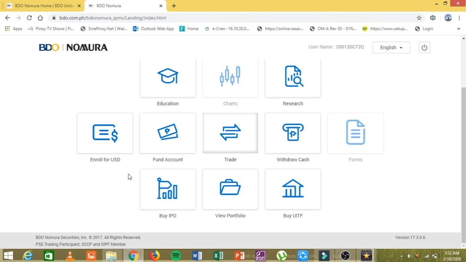
Task: Open the English language dropdown
Action: (x=391, y=48)
